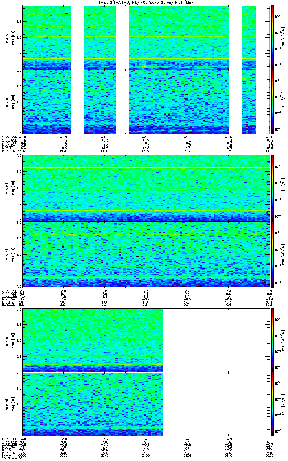Select the 'THD BL freq [Hz]' axis label
Image resolution: width=288 pixels, height=461 pixels.
point(10,188)
